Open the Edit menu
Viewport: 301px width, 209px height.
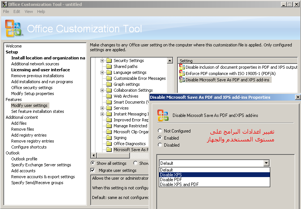[x=17, y=12]
